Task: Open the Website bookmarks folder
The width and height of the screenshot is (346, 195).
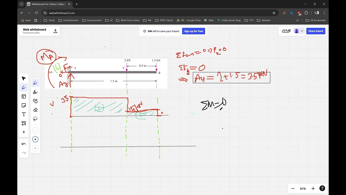Action: pos(264,20)
